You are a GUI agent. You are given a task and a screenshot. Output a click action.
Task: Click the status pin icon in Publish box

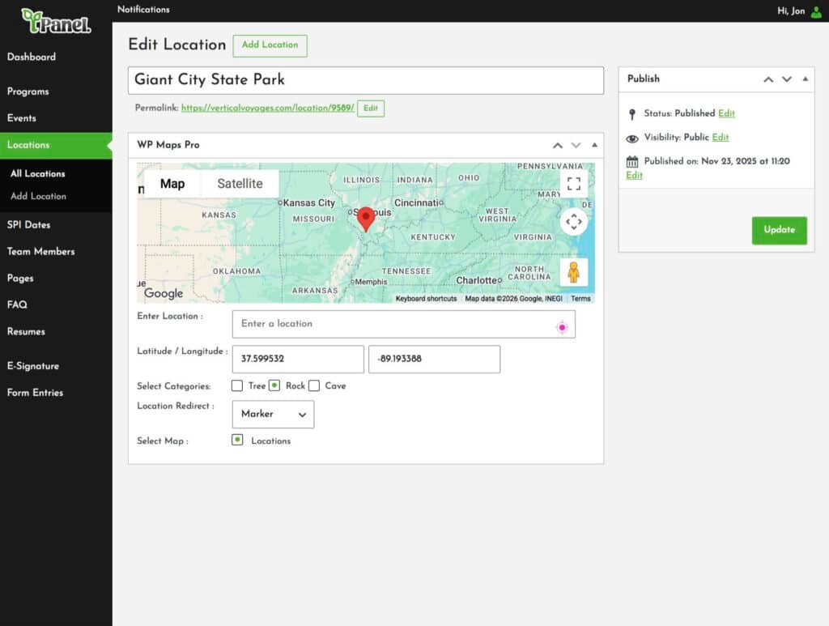click(631, 114)
